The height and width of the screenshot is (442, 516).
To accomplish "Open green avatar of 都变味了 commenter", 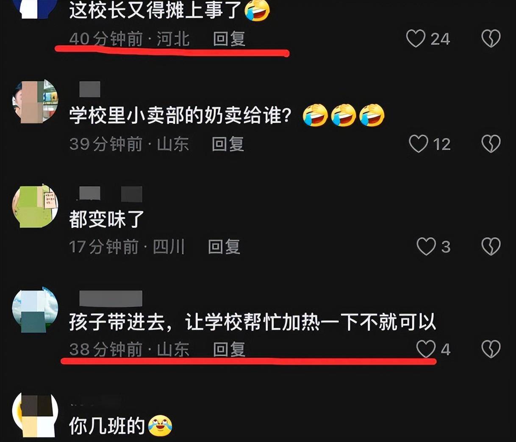I will click(35, 206).
